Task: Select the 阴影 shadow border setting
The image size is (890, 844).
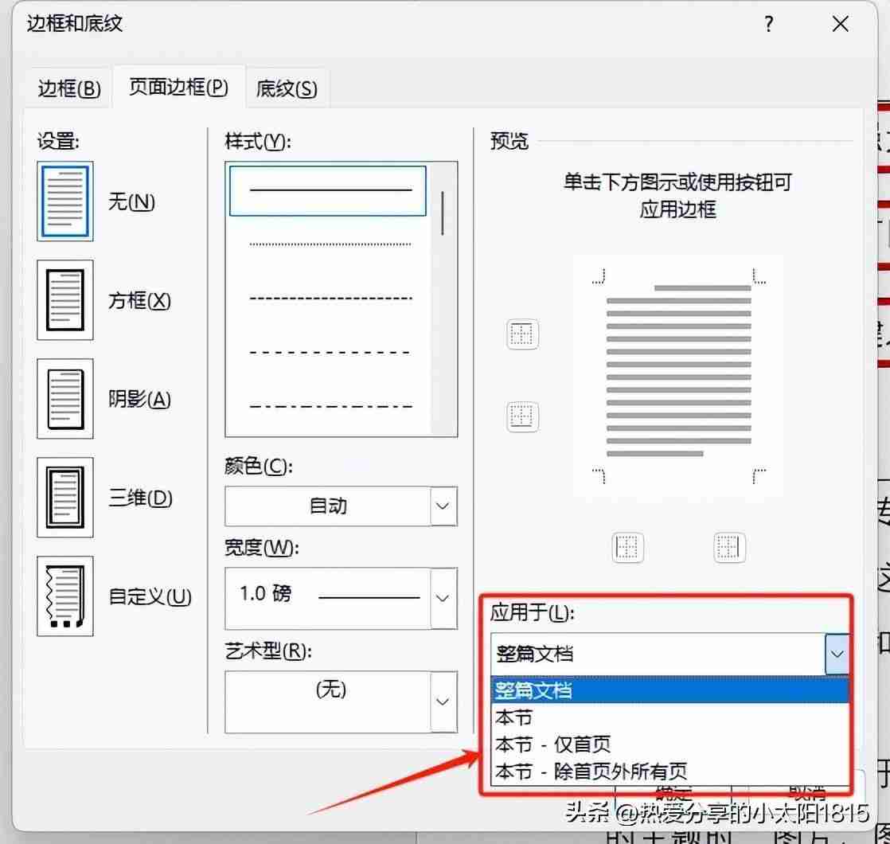Action: [64, 399]
